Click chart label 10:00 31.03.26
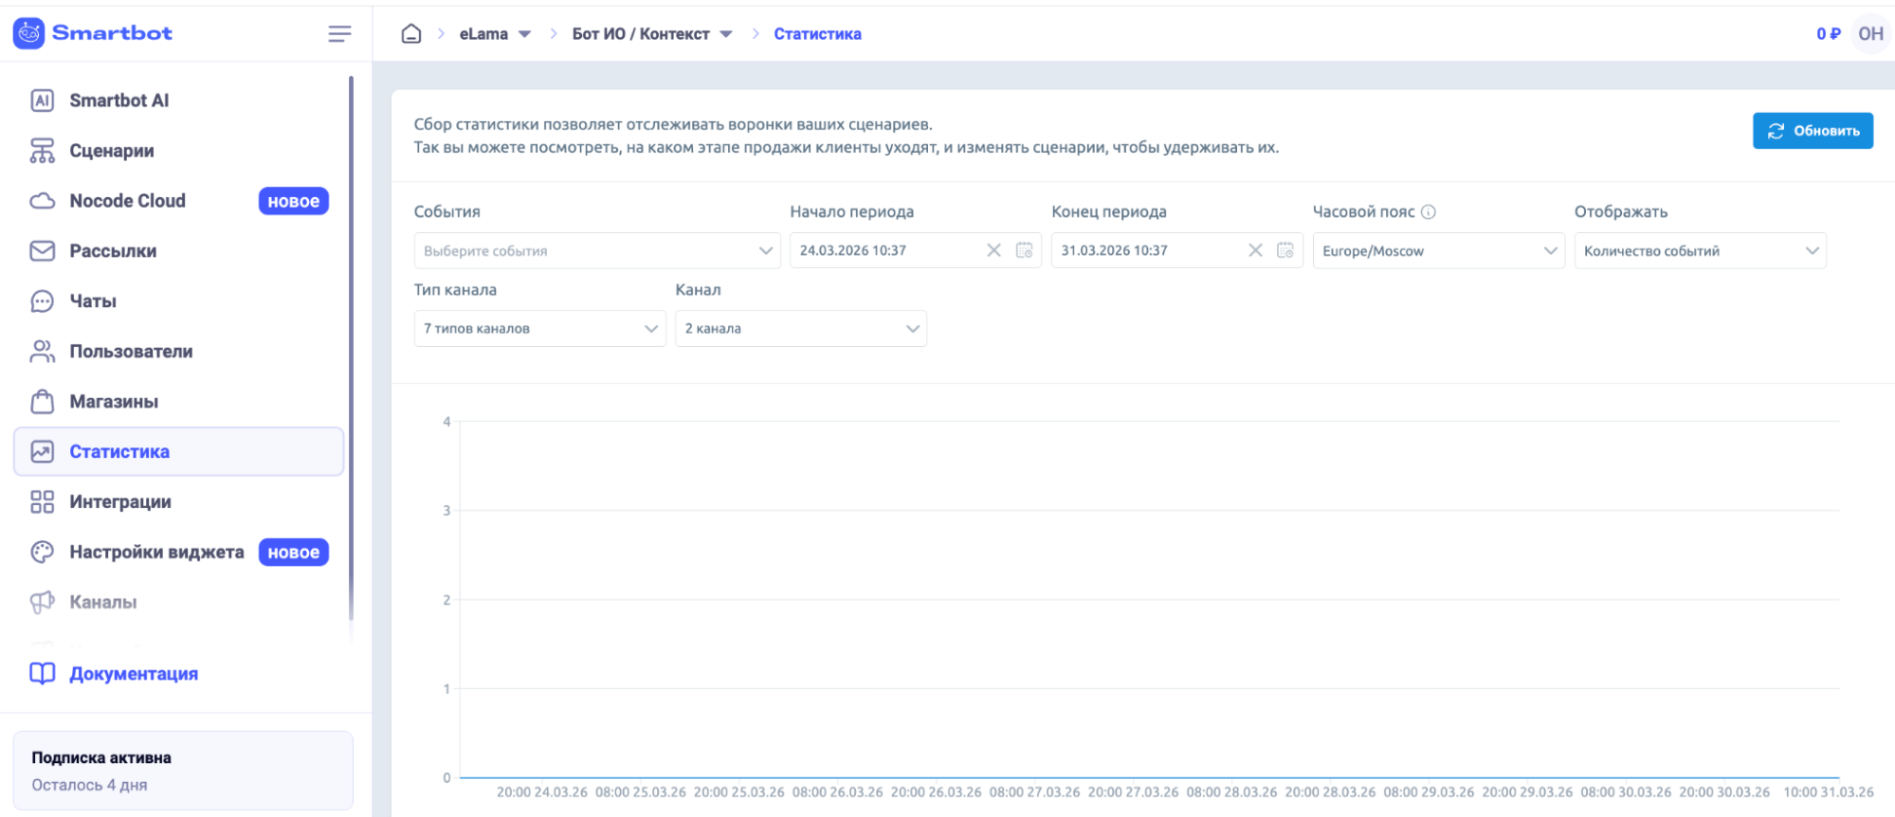Image resolution: width=1895 pixels, height=817 pixels. click(1829, 792)
